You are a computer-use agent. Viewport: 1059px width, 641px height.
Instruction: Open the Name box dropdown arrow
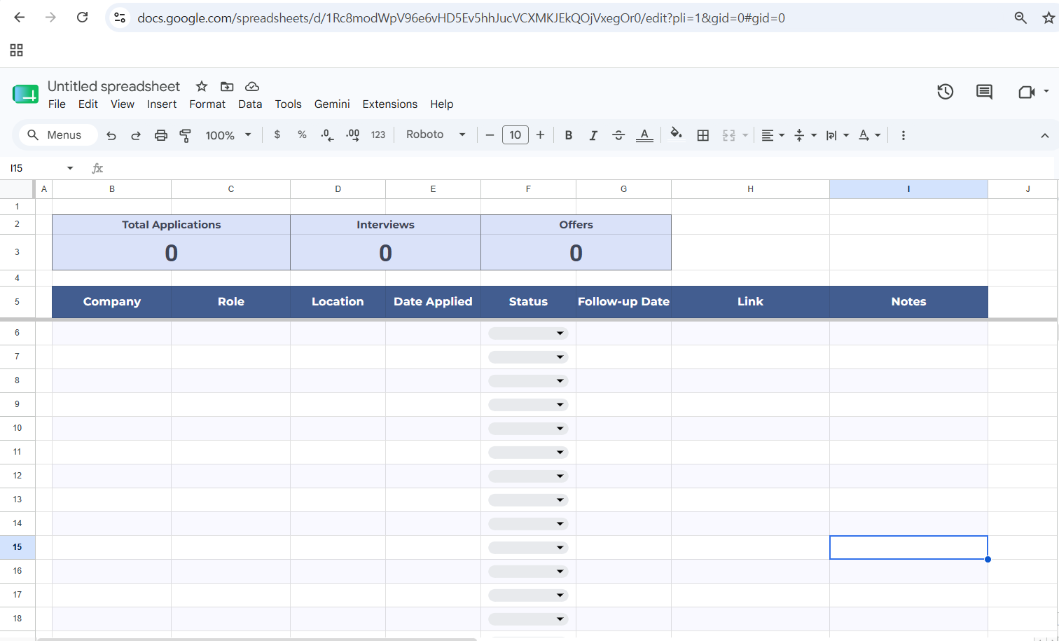(x=70, y=168)
